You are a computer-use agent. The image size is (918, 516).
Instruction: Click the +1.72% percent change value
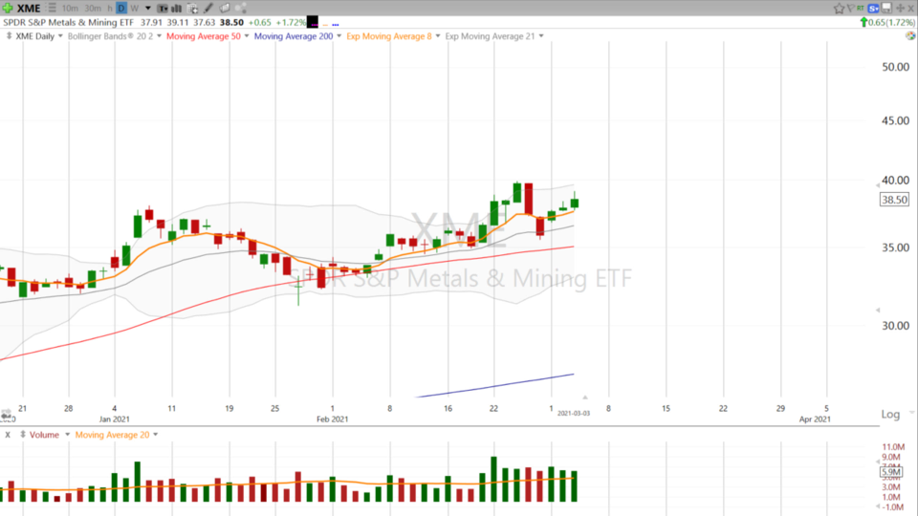(x=291, y=22)
